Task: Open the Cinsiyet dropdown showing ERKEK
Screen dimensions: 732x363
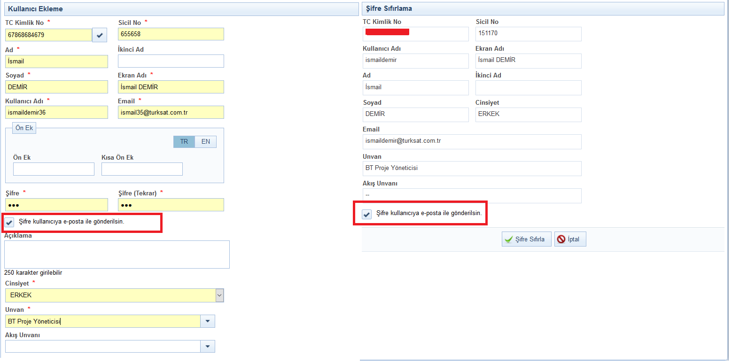Action: click(x=219, y=295)
